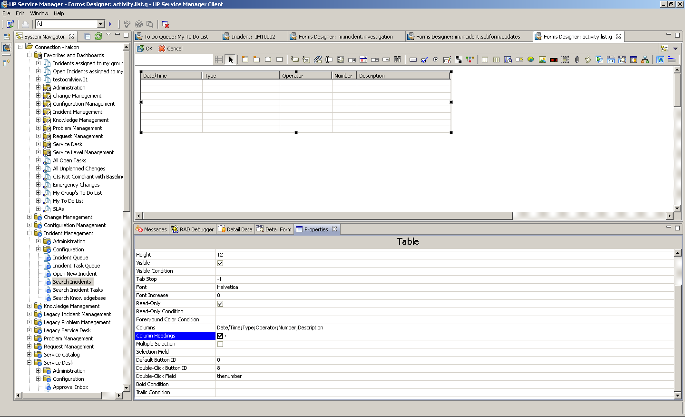Collapse Favorites and Dashboards node
685x417 pixels.
tap(29, 55)
